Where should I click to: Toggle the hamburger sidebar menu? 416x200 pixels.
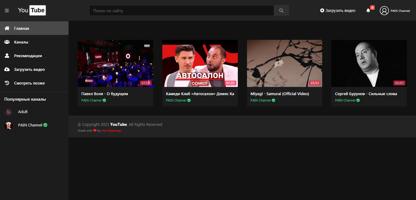(7, 11)
